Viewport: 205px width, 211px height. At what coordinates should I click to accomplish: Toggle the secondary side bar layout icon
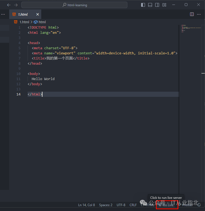tap(157, 5)
